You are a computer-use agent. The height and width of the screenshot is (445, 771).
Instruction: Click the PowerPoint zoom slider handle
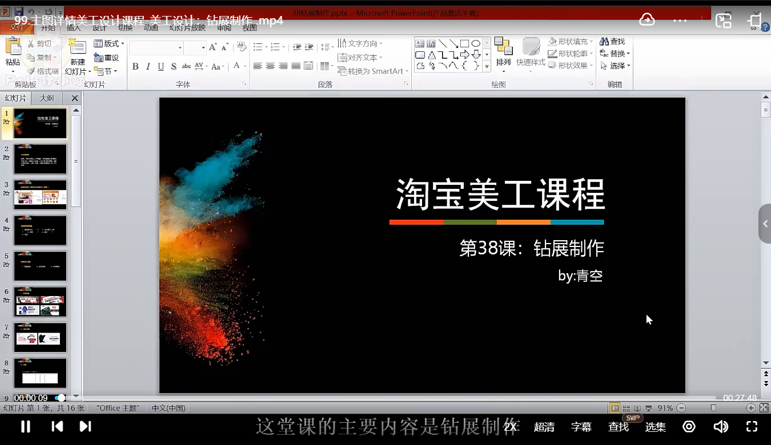tap(713, 408)
